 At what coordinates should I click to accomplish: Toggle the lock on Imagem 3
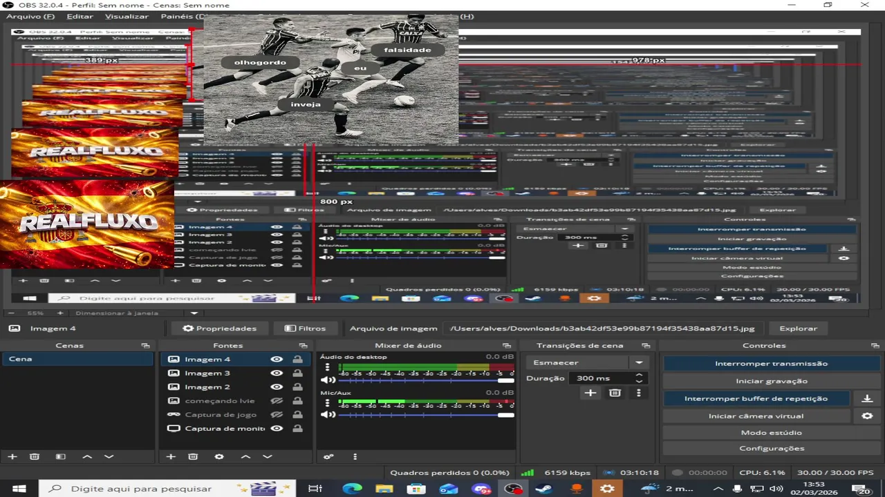[x=297, y=373]
